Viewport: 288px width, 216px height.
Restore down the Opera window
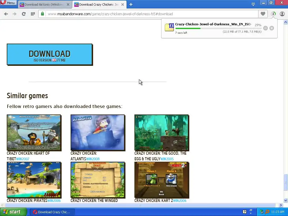271,3
